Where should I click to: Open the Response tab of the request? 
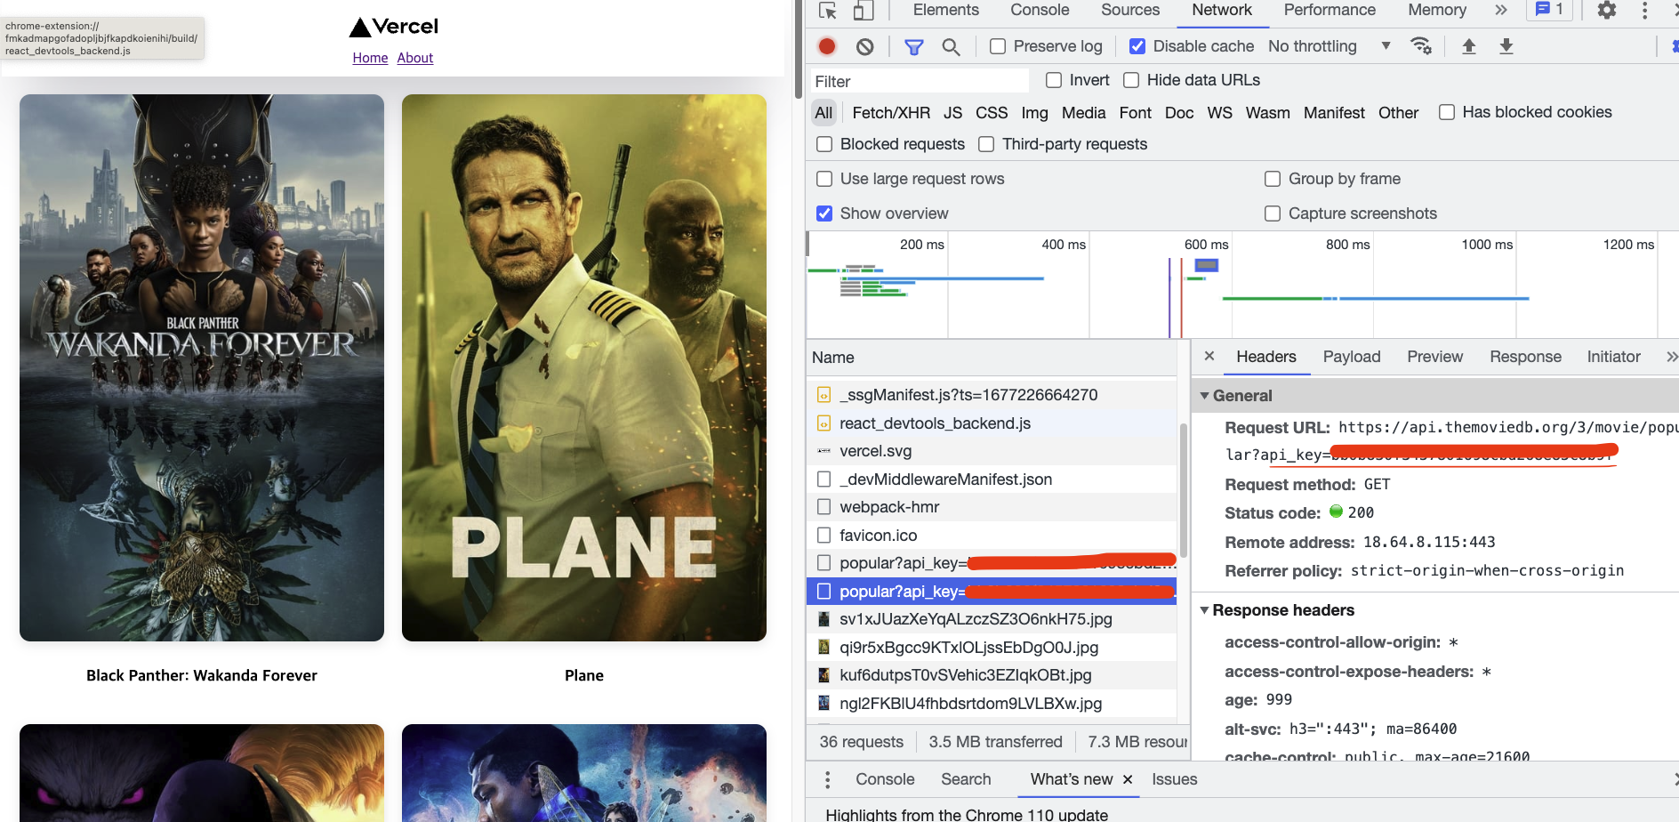click(1525, 357)
